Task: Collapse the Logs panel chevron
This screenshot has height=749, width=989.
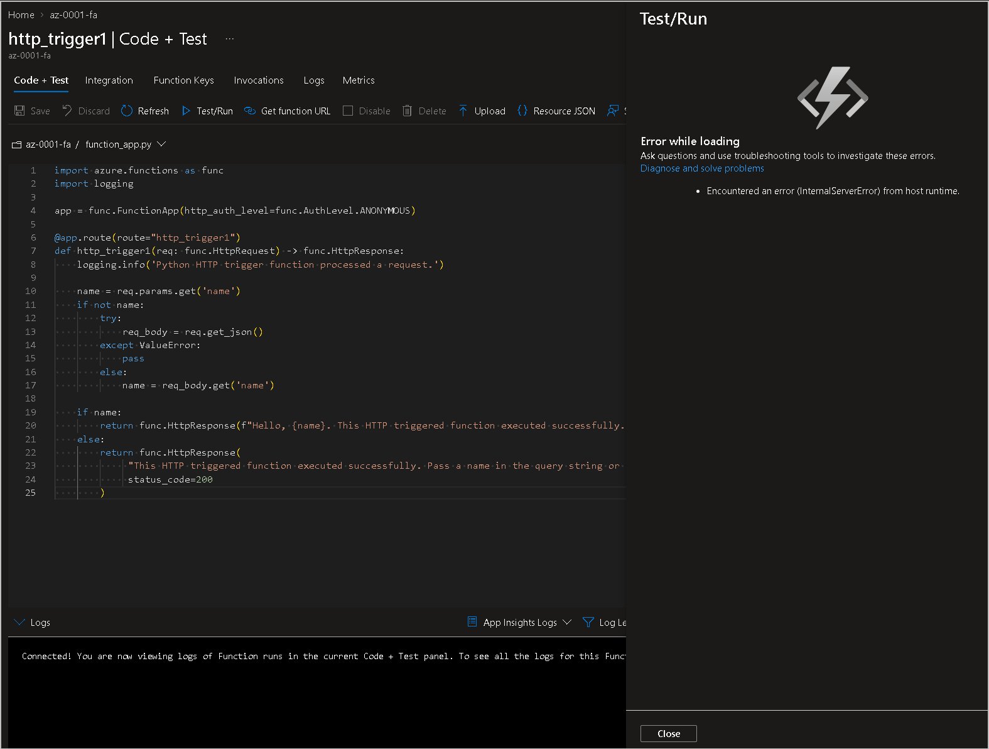Action: [x=19, y=622]
